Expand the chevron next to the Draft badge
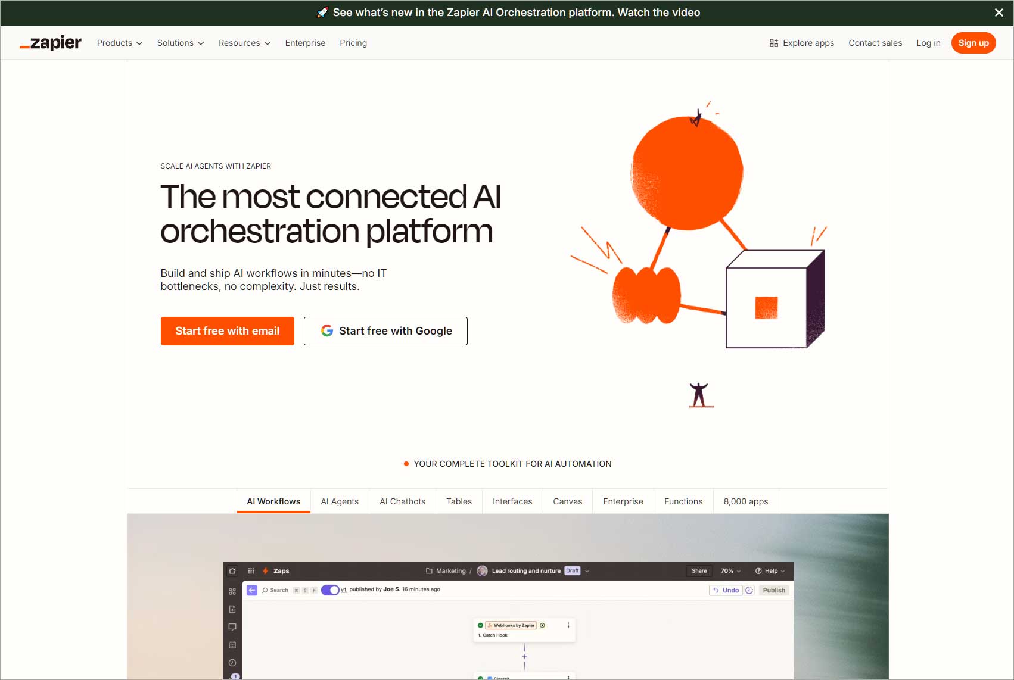1014x680 pixels. click(x=587, y=570)
